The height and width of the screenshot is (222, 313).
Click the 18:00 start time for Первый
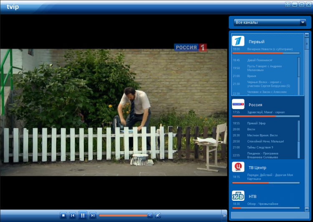coord(236,49)
